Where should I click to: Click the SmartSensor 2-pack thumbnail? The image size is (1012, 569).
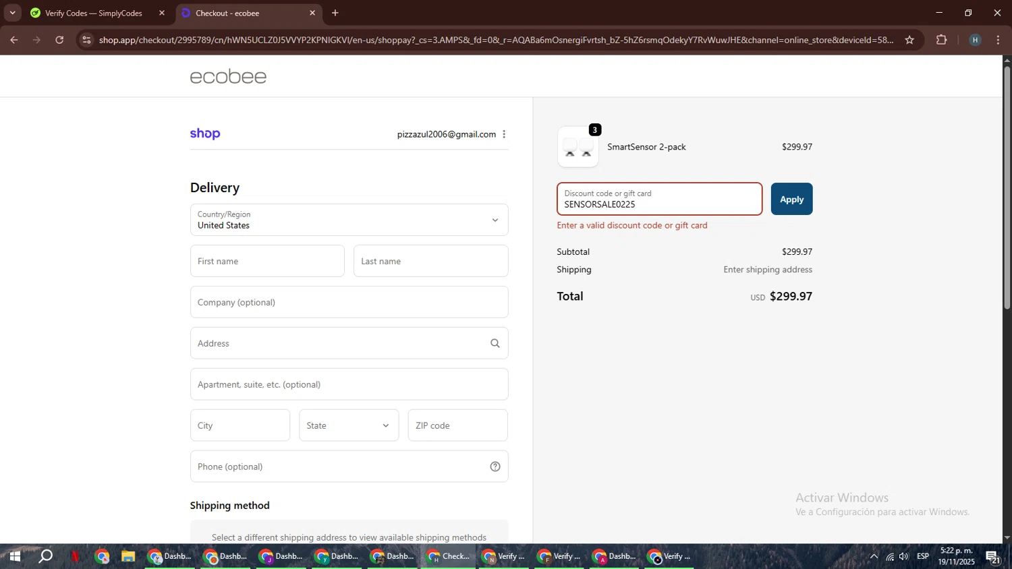[x=578, y=147]
